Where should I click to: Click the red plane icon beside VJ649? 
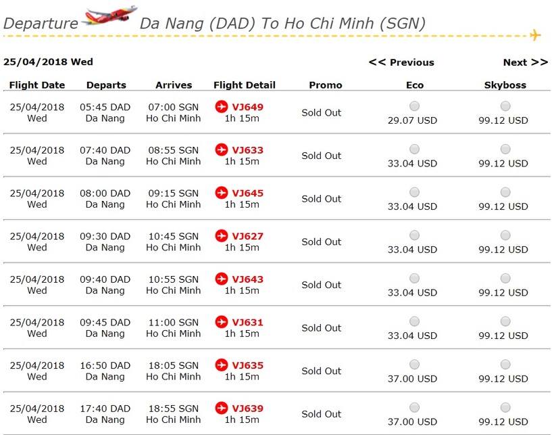(x=222, y=107)
